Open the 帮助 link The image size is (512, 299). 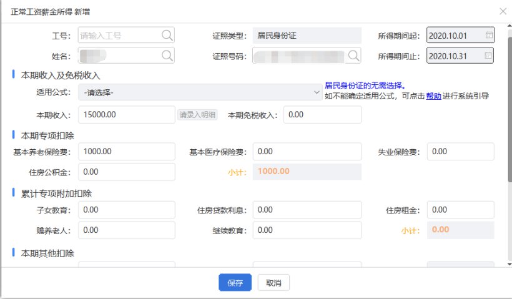click(x=433, y=96)
